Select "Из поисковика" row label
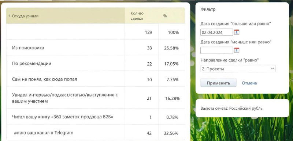 (x=28, y=48)
